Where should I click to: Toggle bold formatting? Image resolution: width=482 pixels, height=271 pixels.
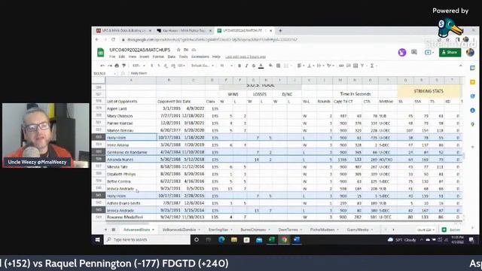(x=239, y=65)
